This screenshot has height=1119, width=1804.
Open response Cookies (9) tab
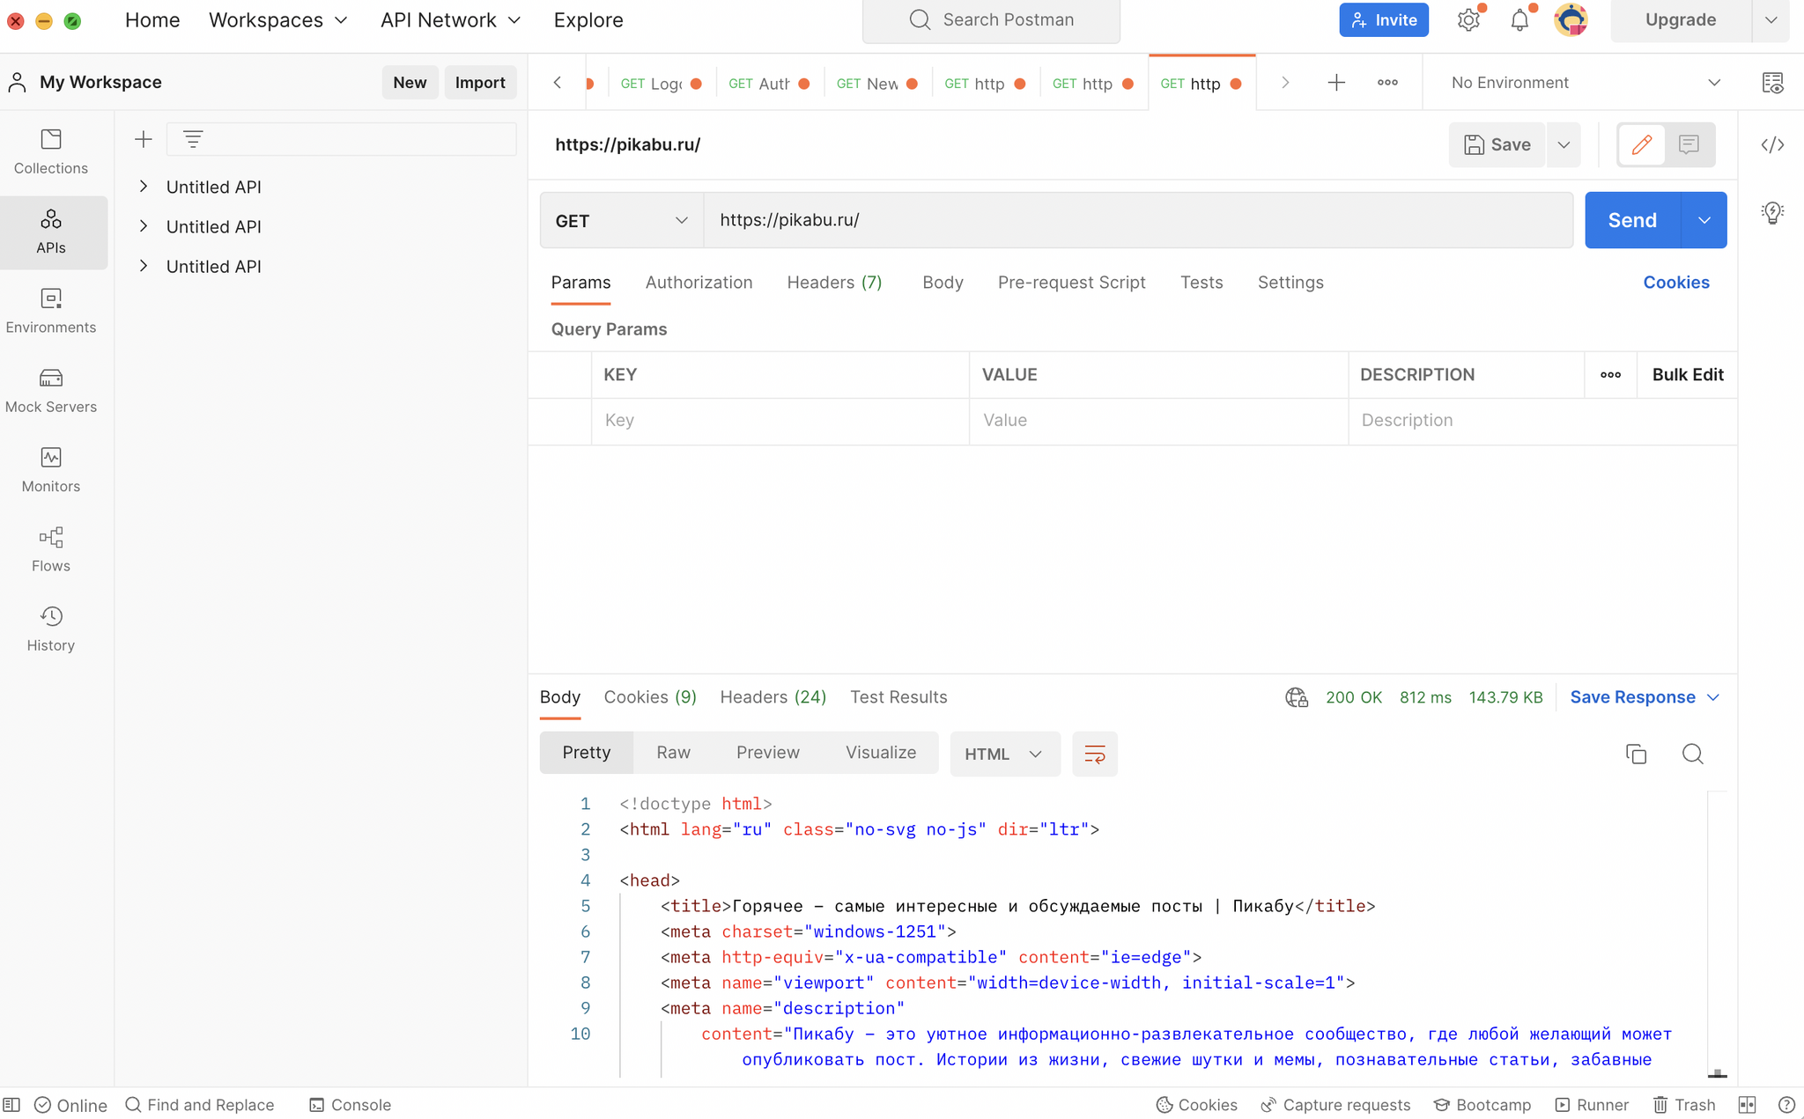[650, 697]
